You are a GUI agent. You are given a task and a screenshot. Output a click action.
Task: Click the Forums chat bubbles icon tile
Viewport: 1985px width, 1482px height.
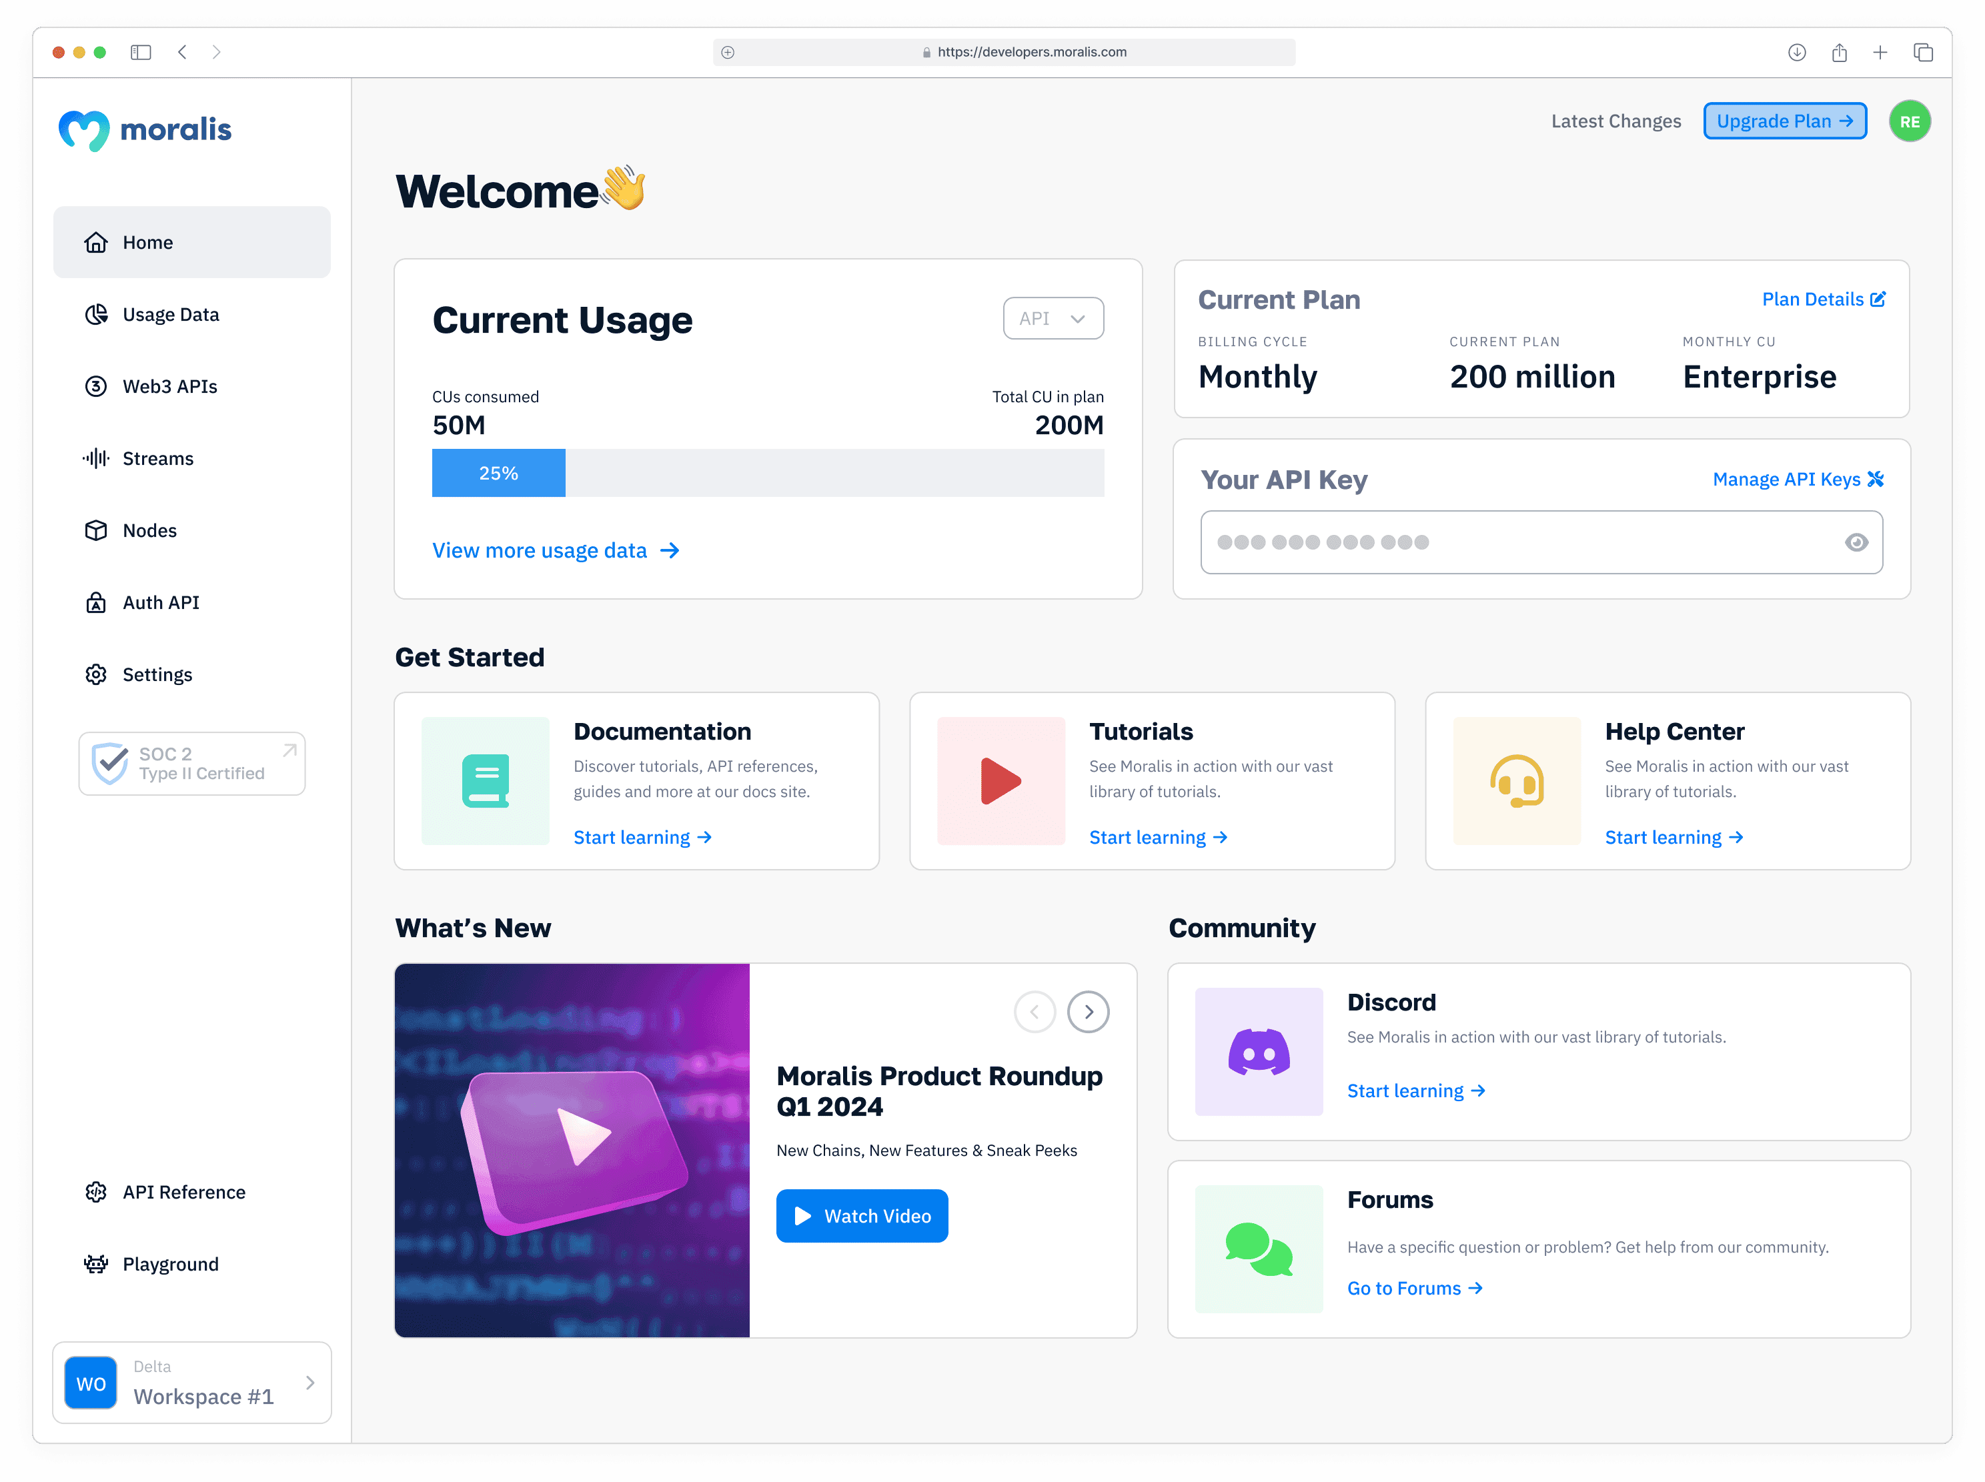[x=1259, y=1249]
